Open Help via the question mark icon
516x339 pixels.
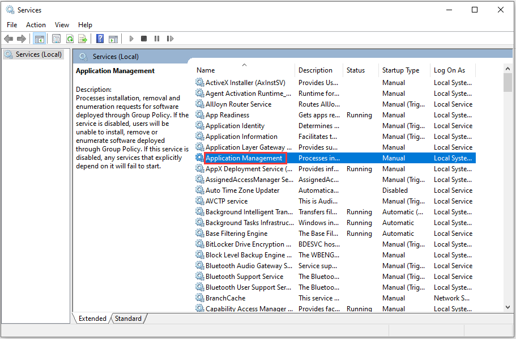pyautogui.click(x=100, y=39)
